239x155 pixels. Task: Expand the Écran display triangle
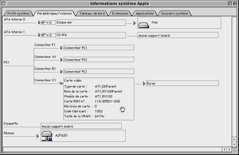144,84
